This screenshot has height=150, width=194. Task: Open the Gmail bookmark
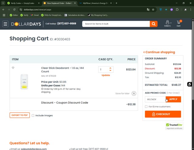point(35,15)
